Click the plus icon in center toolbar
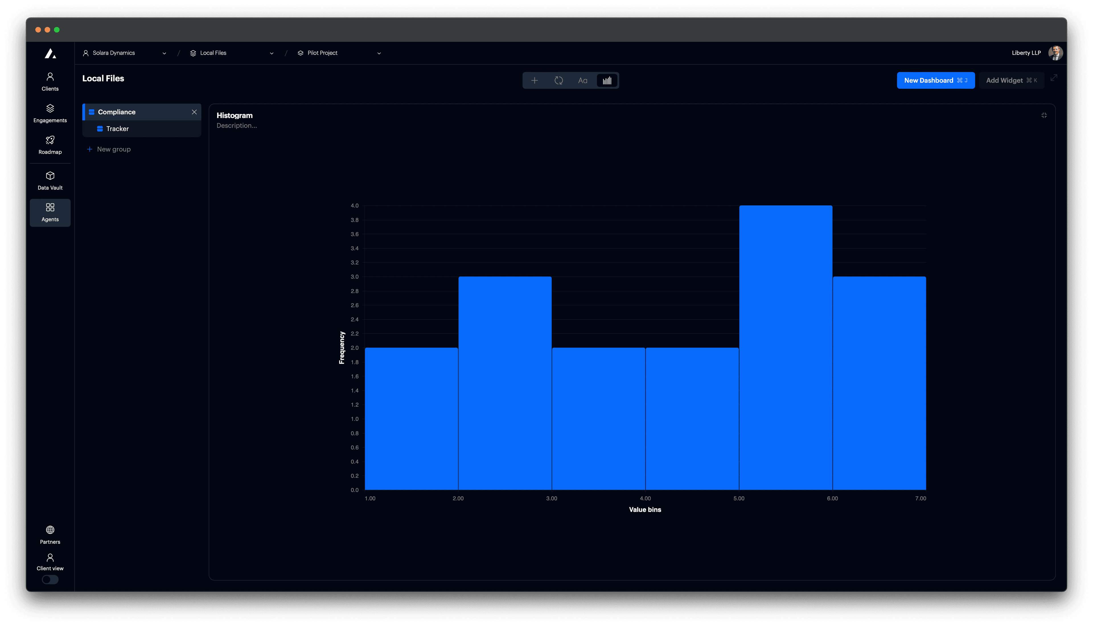 [x=535, y=81]
